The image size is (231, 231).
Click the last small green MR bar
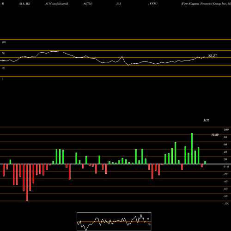click(x=205, y=162)
